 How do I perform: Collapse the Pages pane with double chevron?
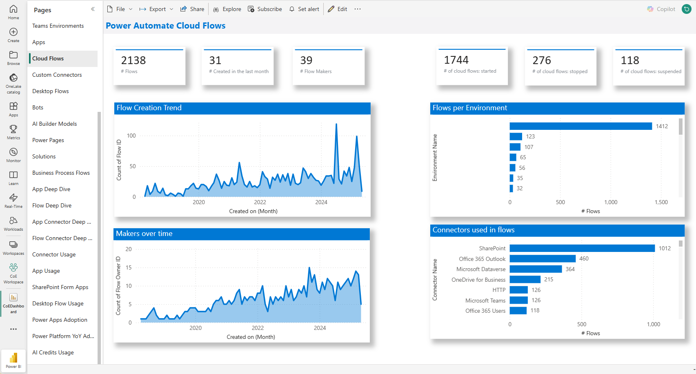pyautogui.click(x=93, y=9)
